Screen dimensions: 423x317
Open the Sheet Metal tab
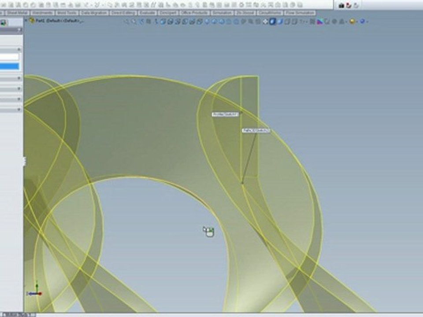(x=17, y=13)
